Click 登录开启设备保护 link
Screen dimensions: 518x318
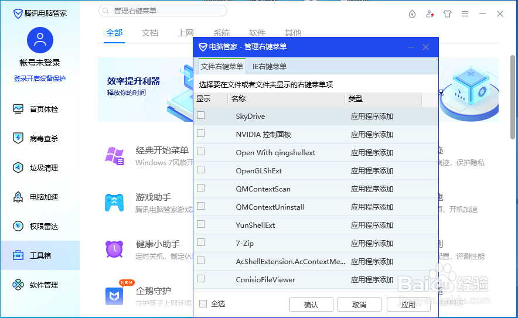pos(40,78)
